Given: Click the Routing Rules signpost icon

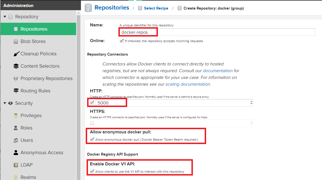Looking at the screenshot, I should click(16, 91).
